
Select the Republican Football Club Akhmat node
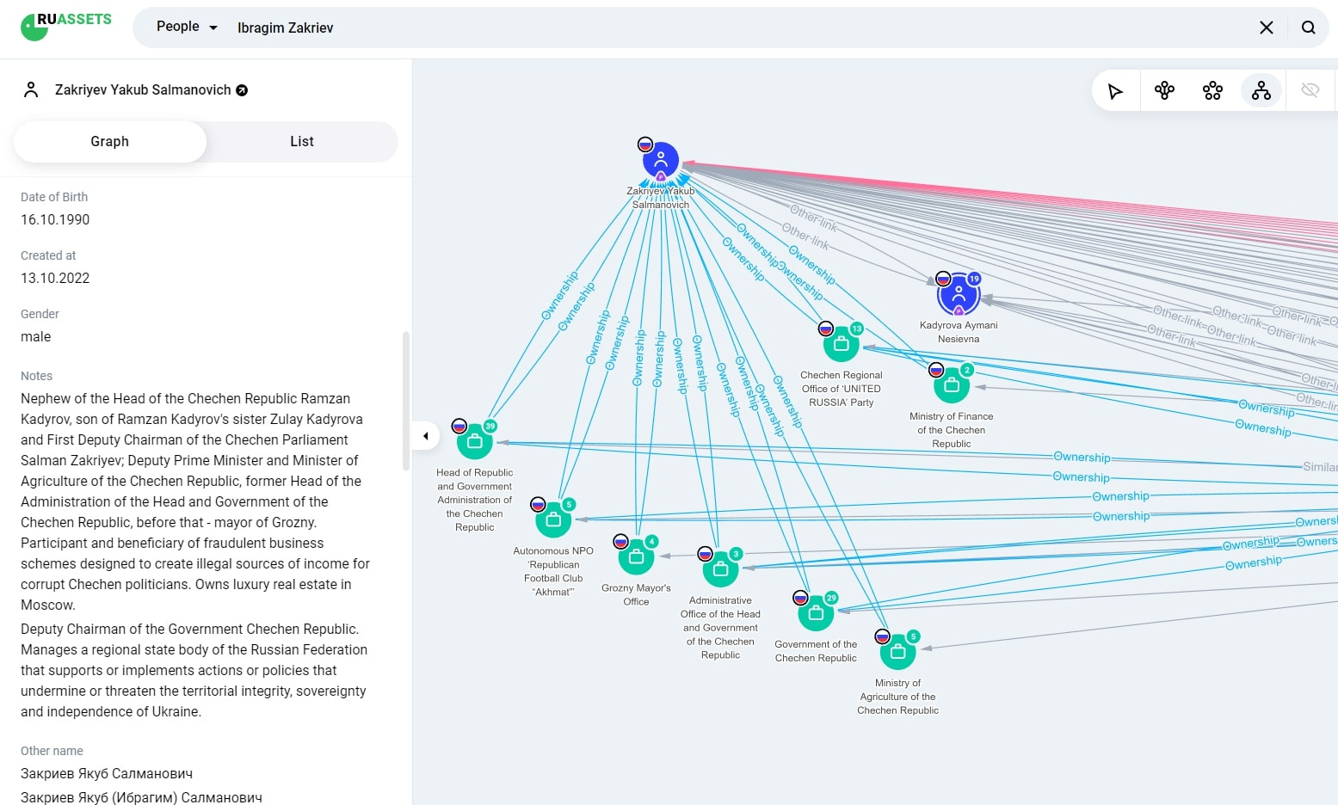pos(553,519)
